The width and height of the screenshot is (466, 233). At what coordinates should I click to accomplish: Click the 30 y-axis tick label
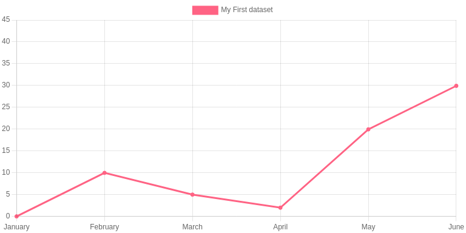click(x=6, y=85)
